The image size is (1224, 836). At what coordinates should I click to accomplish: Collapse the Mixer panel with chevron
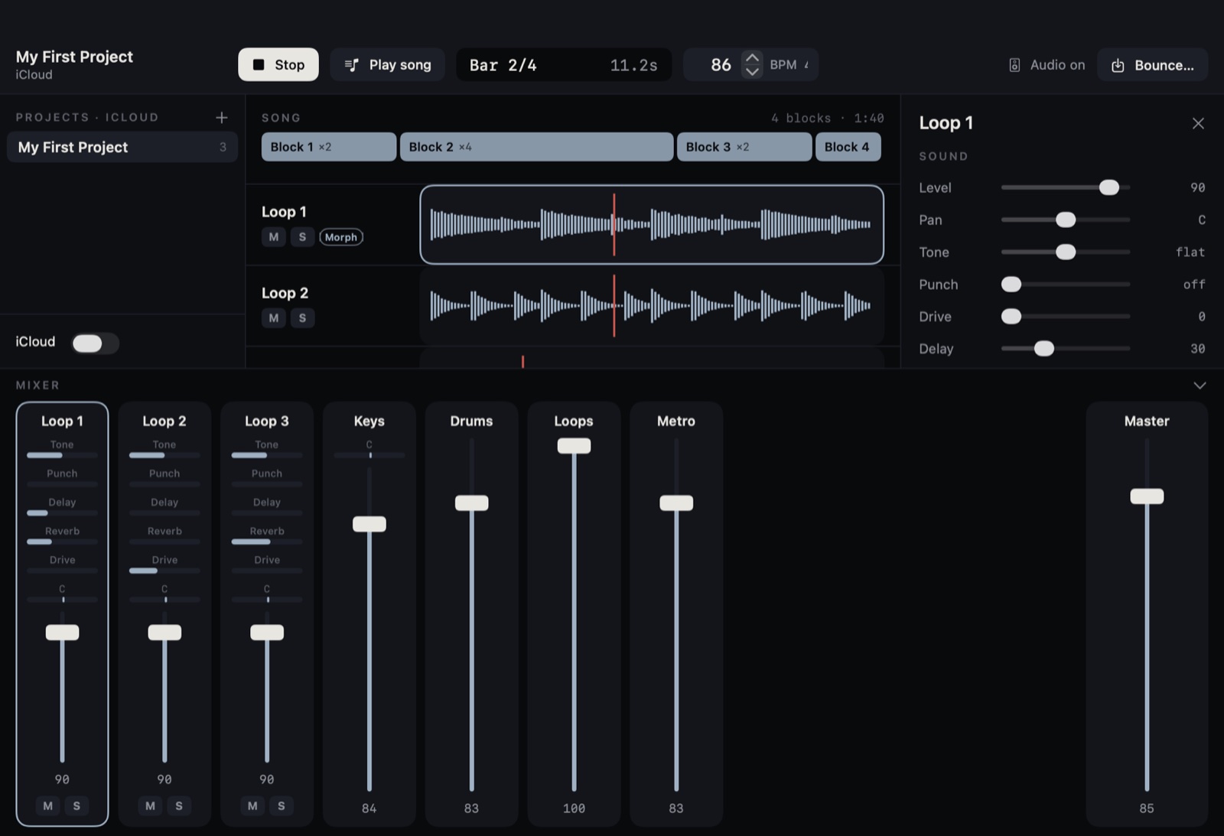point(1200,385)
